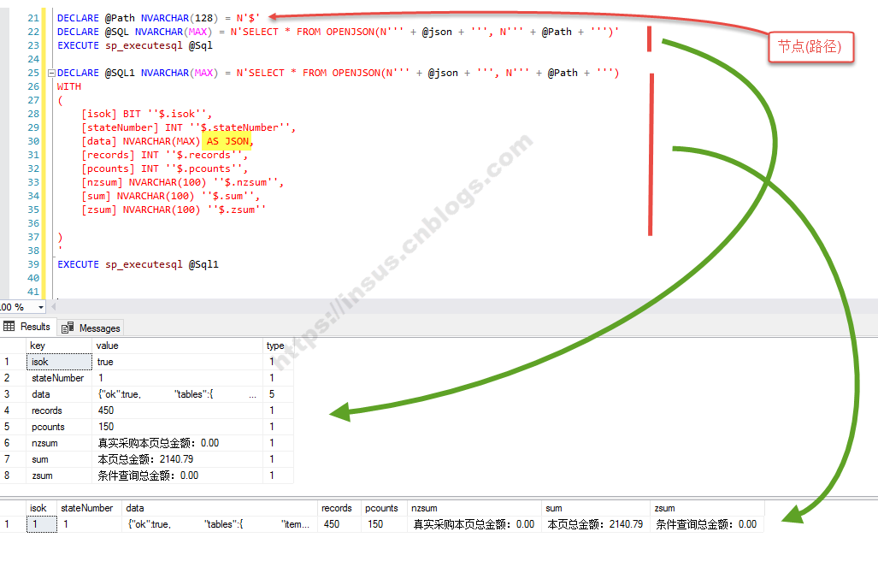Viewport: 878px width, 573px height.
Task: Click the 'key' column header
Action: [38, 346]
